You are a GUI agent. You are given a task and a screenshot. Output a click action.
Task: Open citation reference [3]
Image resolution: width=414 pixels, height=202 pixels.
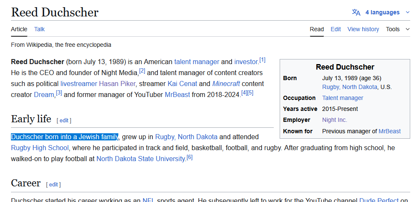tap(59, 93)
